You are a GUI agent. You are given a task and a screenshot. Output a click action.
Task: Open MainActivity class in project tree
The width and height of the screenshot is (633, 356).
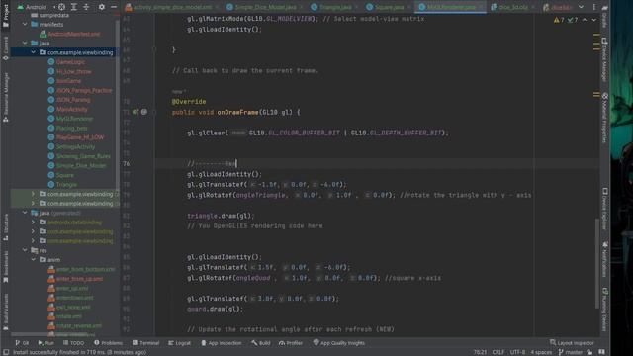[x=71, y=109]
